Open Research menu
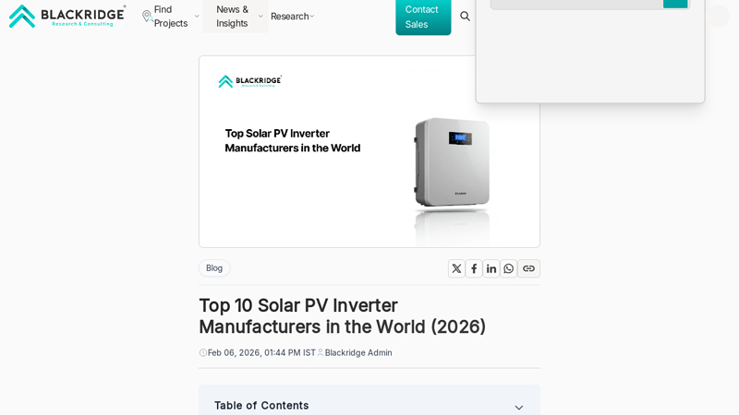This screenshot has width=739, height=415. coord(289,17)
